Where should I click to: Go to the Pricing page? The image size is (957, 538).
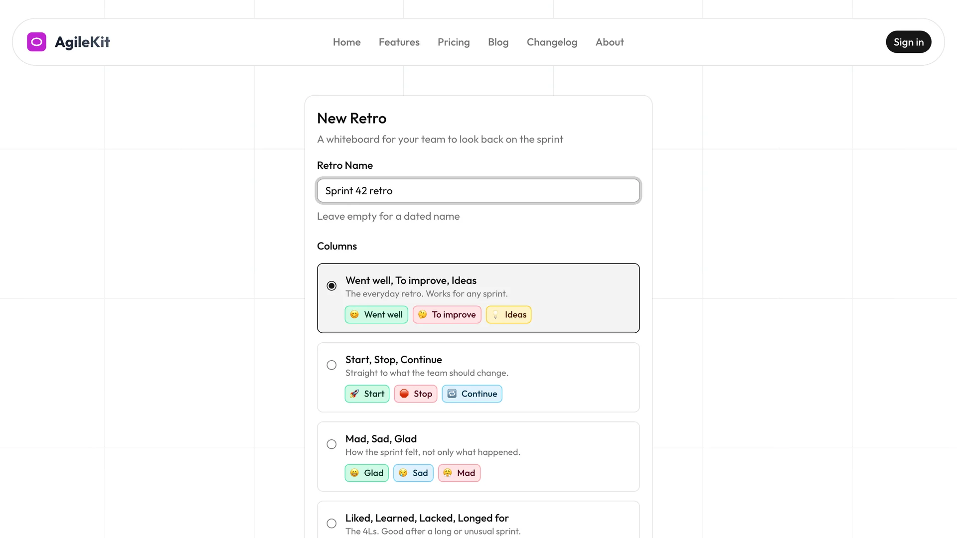454,42
